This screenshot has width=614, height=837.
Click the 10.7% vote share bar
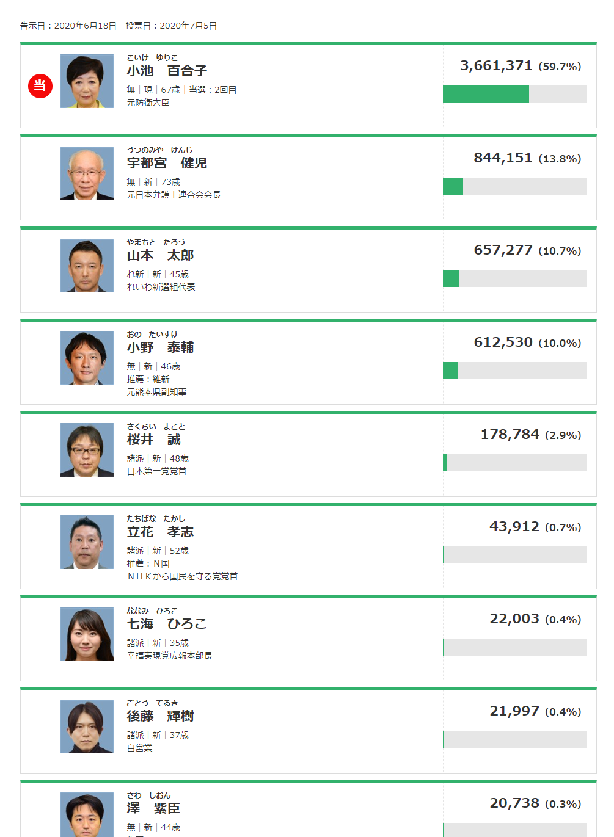[x=514, y=278]
